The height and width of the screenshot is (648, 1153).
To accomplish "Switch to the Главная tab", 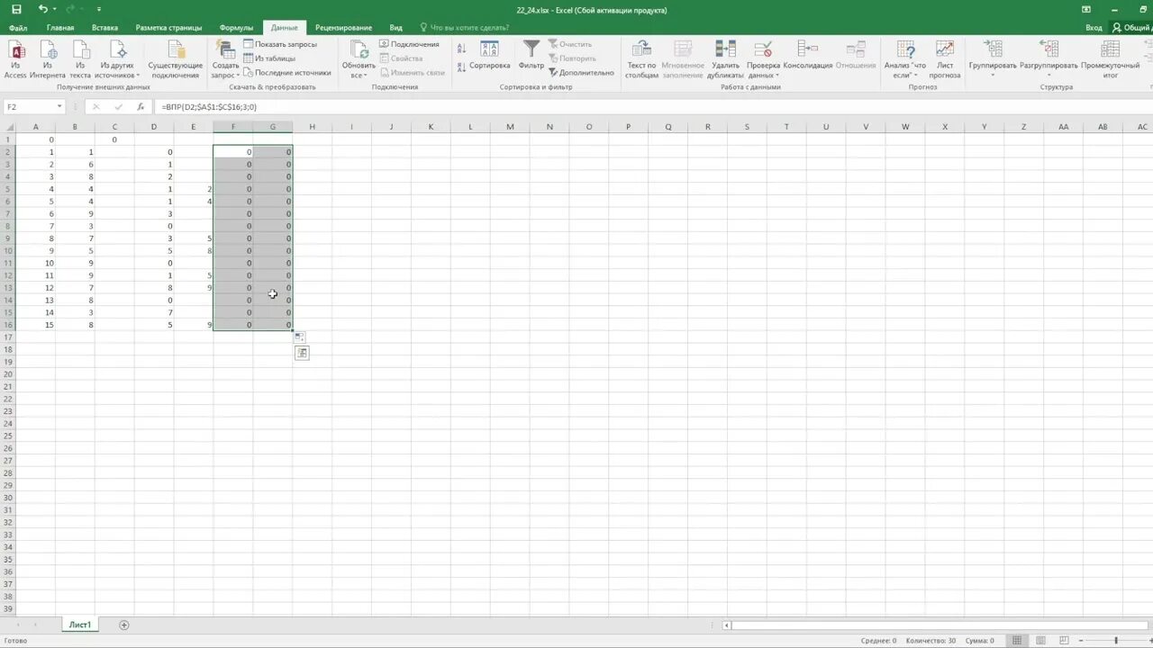I will [60, 28].
